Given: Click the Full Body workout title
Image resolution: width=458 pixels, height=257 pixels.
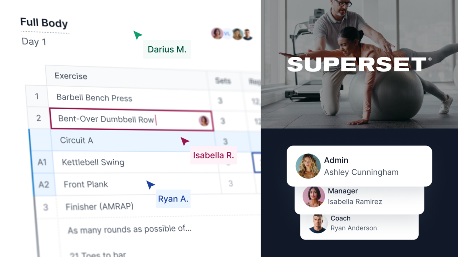Looking at the screenshot, I should (x=44, y=23).
